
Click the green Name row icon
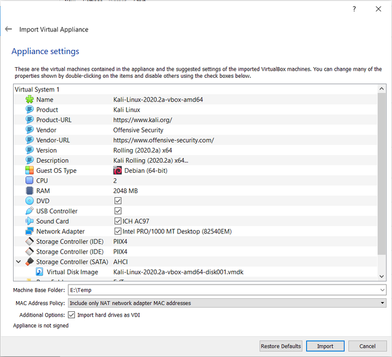point(30,100)
